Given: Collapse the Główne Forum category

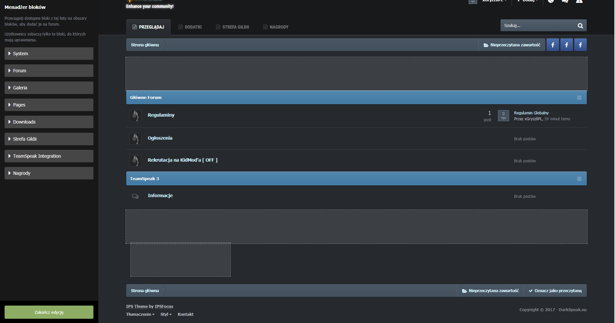Looking at the screenshot, I should (x=579, y=98).
